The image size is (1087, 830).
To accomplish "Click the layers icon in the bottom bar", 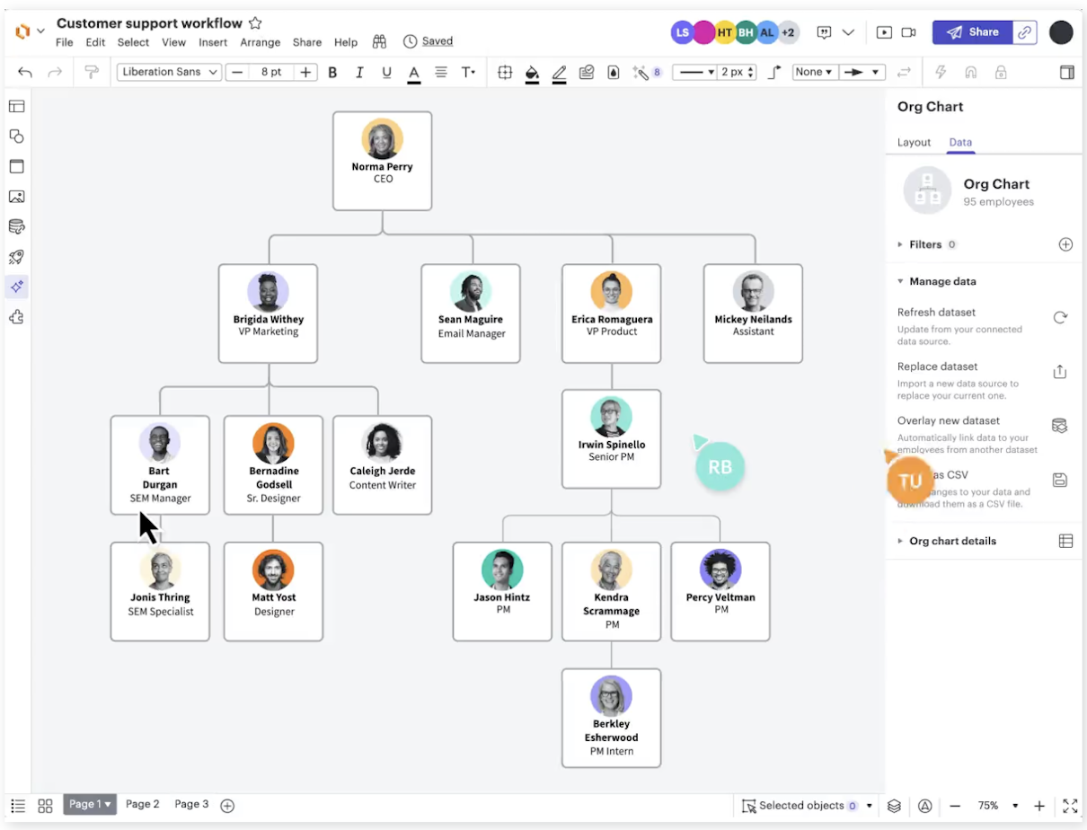I will pyautogui.click(x=894, y=806).
